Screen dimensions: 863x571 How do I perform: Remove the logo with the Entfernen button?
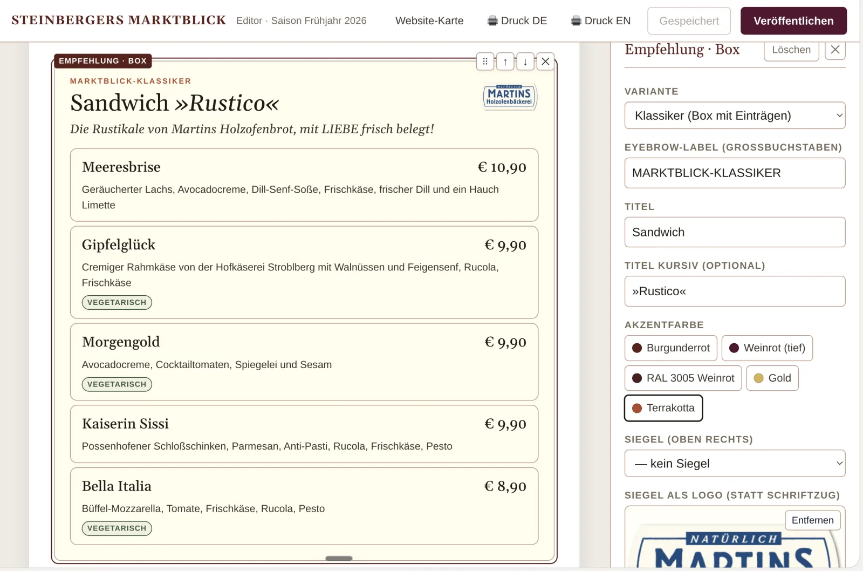pyautogui.click(x=812, y=520)
